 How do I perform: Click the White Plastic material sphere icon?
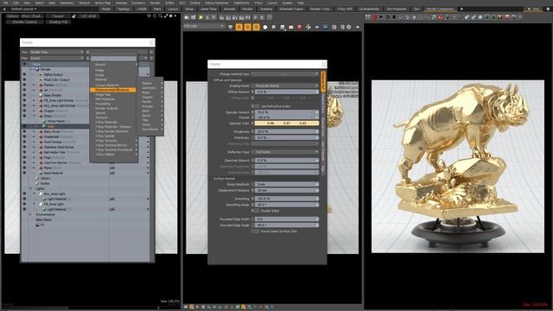(44, 121)
